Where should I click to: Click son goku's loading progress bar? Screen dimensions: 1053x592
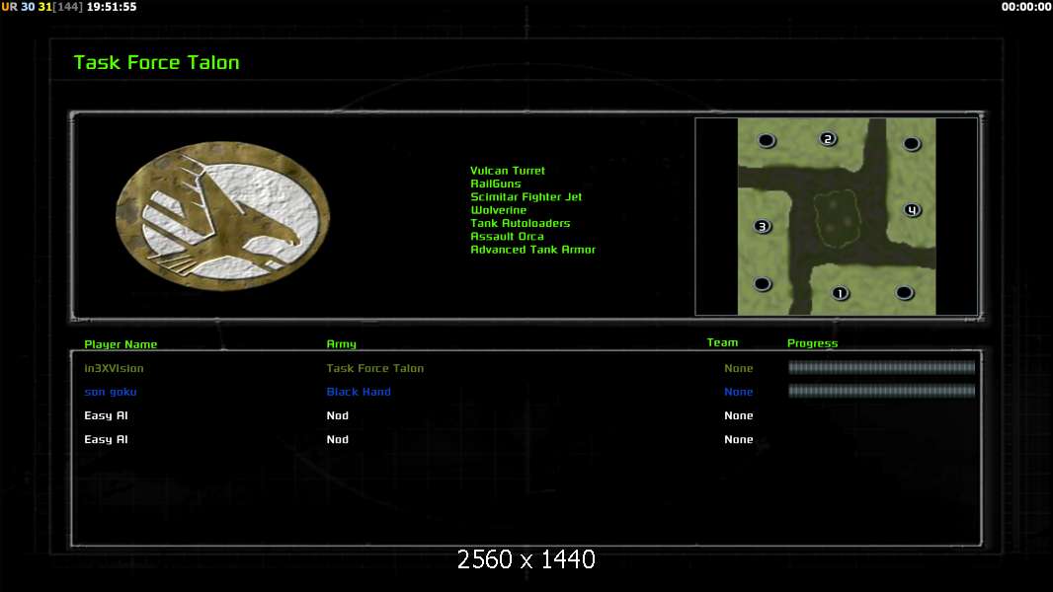(x=881, y=391)
